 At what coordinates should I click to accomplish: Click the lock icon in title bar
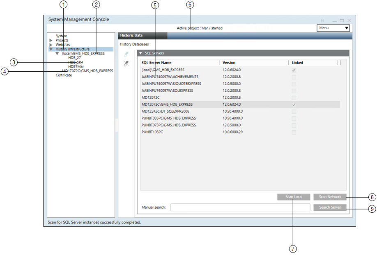(322, 20)
